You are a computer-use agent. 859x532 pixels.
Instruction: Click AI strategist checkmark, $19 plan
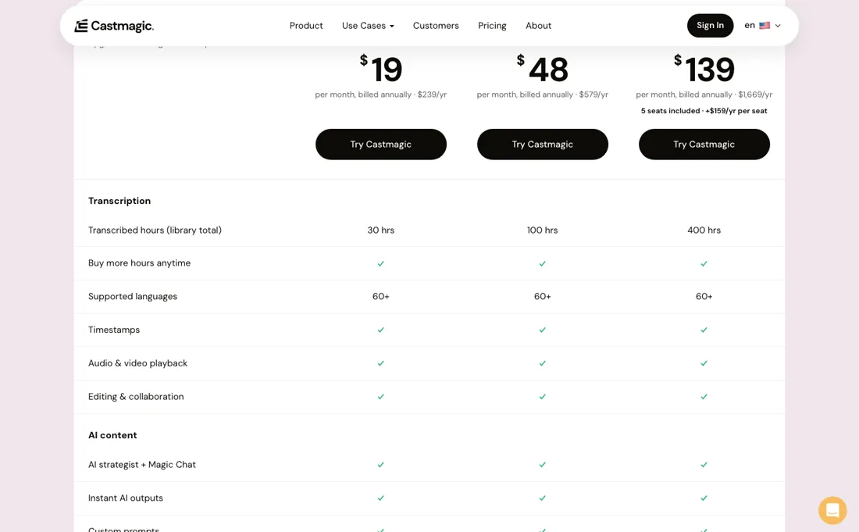click(x=381, y=465)
